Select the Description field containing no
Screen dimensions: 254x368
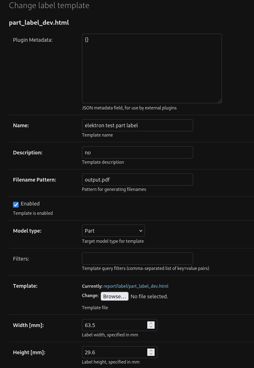coord(138,152)
